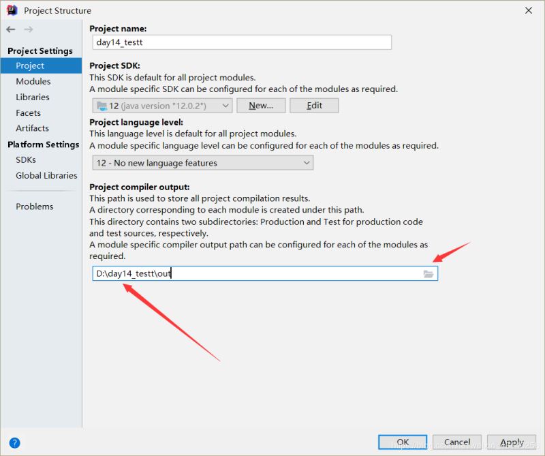The image size is (545, 456).
Task: Click the New... SDK button
Action: 261,106
